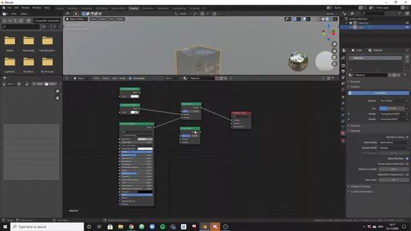Click the pan view hand gizmo
The height and width of the screenshot is (231, 411).
[x=334, y=51]
